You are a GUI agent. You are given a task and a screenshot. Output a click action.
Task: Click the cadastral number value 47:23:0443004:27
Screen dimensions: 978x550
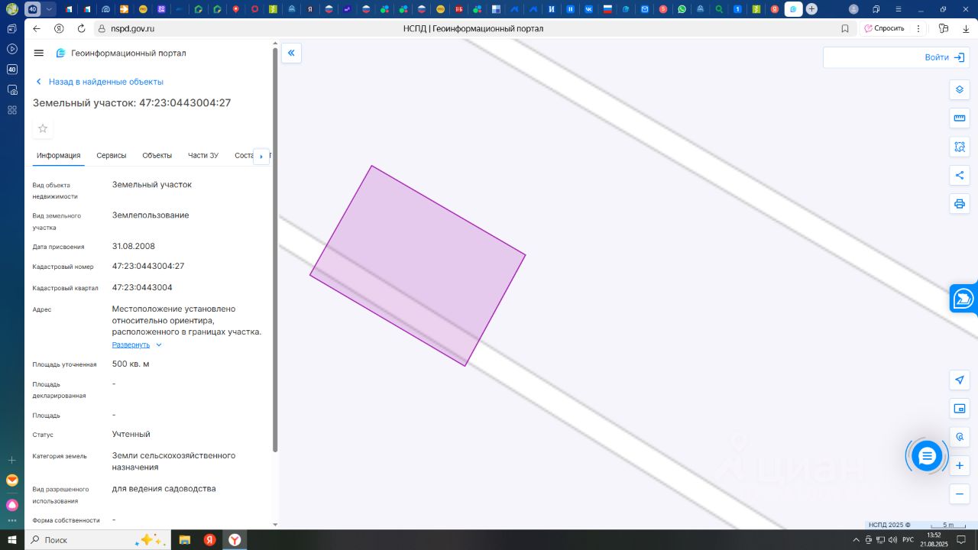pyautogui.click(x=148, y=266)
